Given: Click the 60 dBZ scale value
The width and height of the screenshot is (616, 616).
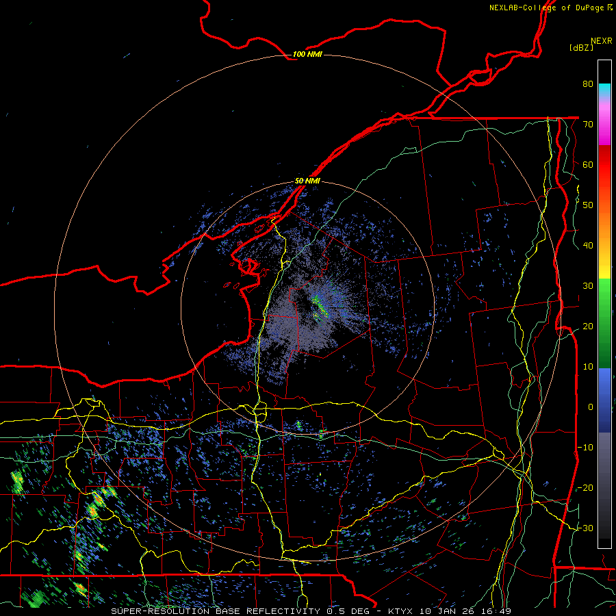Looking at the screenshot, I should pyautogui.click(x=588, y=164).
